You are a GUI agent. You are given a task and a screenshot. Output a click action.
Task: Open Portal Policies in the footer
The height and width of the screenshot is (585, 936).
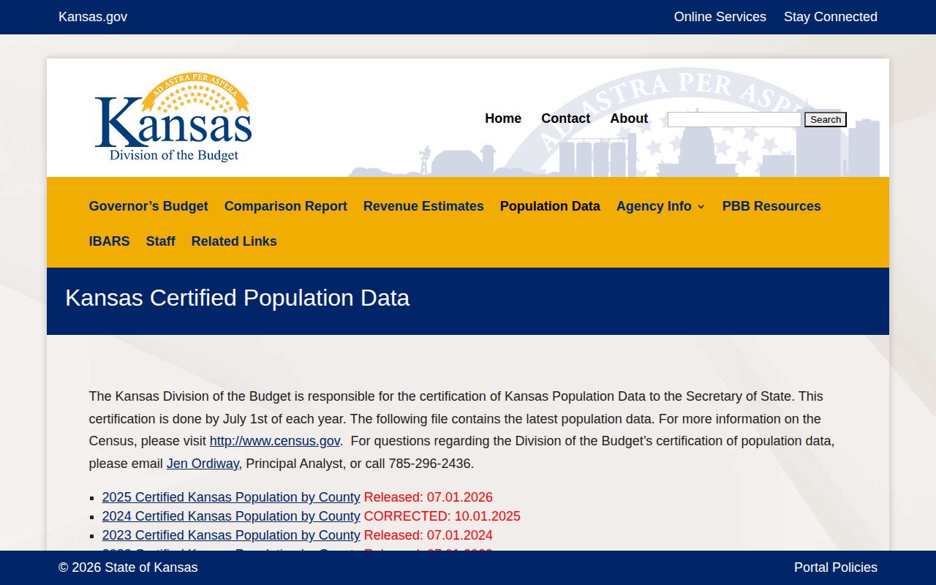pyautogui.click(x=836, y=567)
